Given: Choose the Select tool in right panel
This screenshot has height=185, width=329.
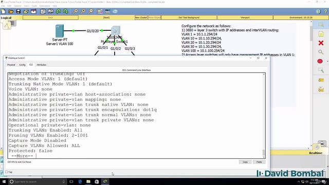Looking at the screenshot, I should (x=321, y=25).
